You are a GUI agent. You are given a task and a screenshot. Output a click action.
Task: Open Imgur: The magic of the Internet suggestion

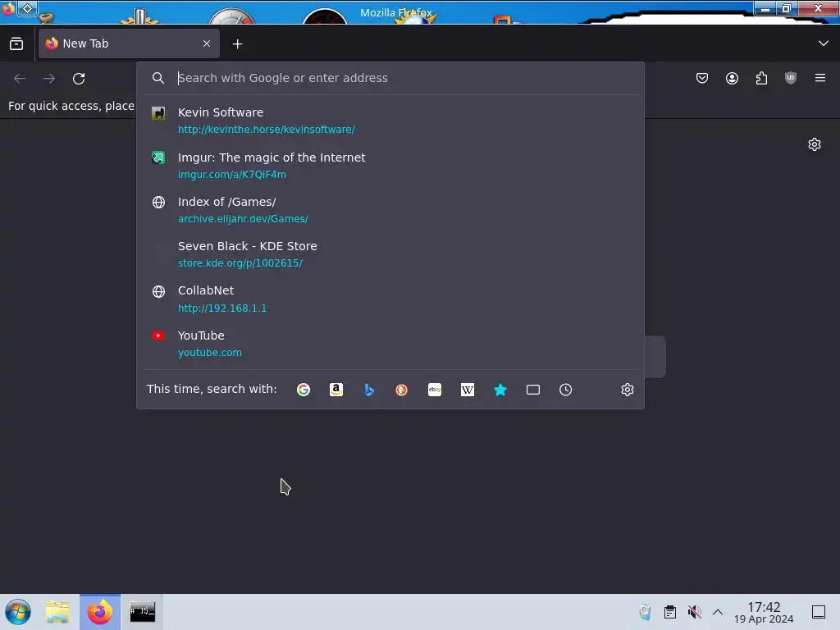click(x=390, y=166)
